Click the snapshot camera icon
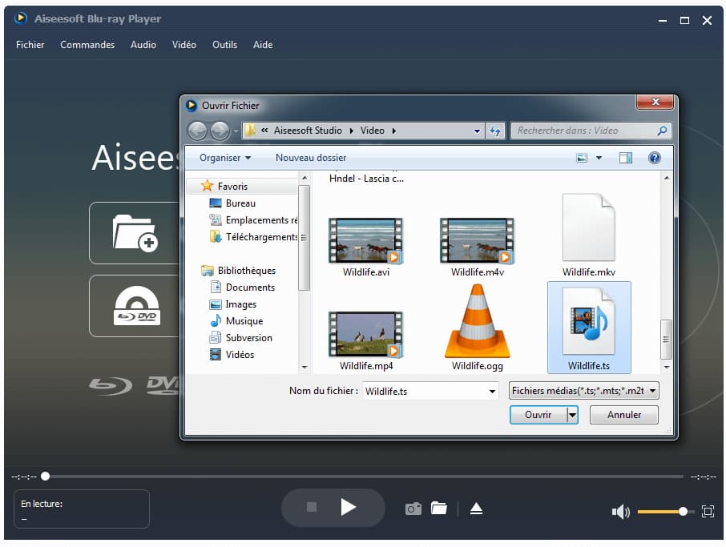726x547 pixels. (413, 509)
